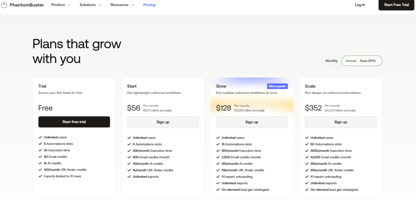Click Log in in the header
This screenshot has width=416, height=200.
[x=360, y=5]
